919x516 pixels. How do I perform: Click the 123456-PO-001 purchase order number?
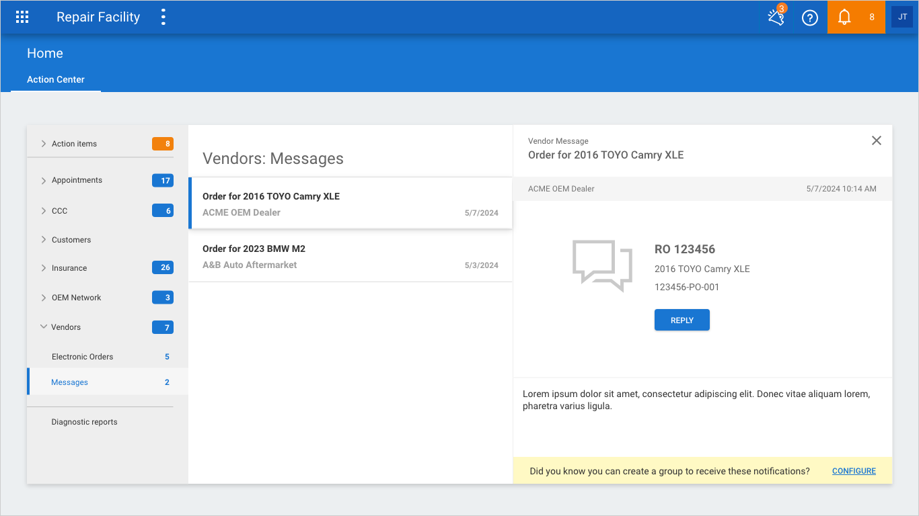687,287
